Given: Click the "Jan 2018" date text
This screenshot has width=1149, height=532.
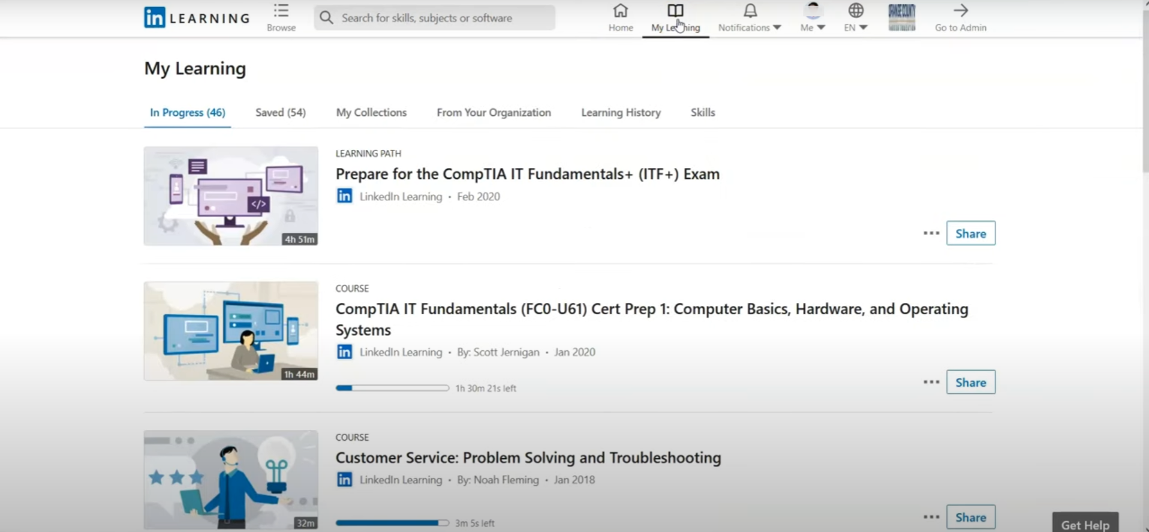Looking at the screenshot, I should point(574,480).
